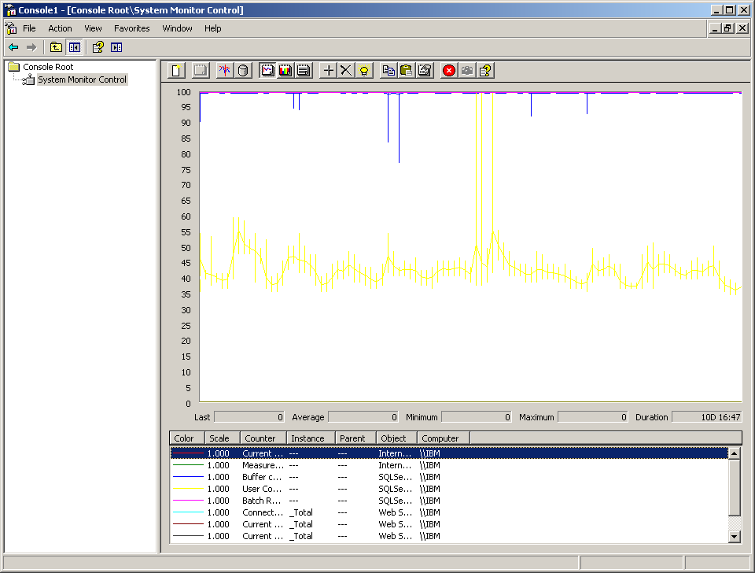The height and width of the screenshot is (573, 755).
Task: Click the Back arrow in console toolbar
Action: pos(13,47)
